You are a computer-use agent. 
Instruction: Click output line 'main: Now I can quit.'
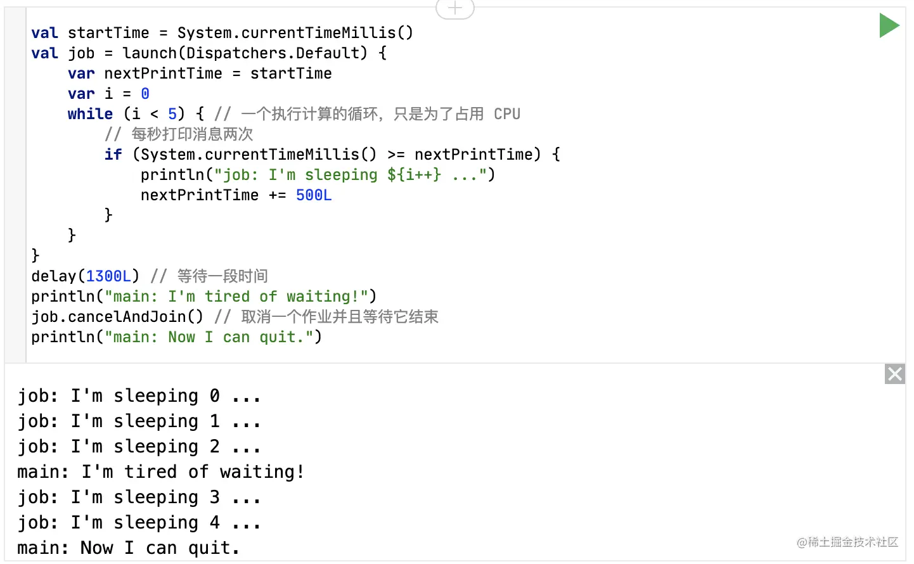tap(129, 548)
